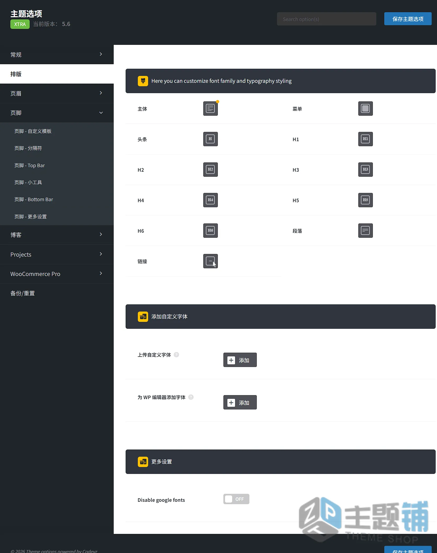The image size is (437, 553).
Task: Open the H1 typography settings icon
Action: tap(365, 139)
